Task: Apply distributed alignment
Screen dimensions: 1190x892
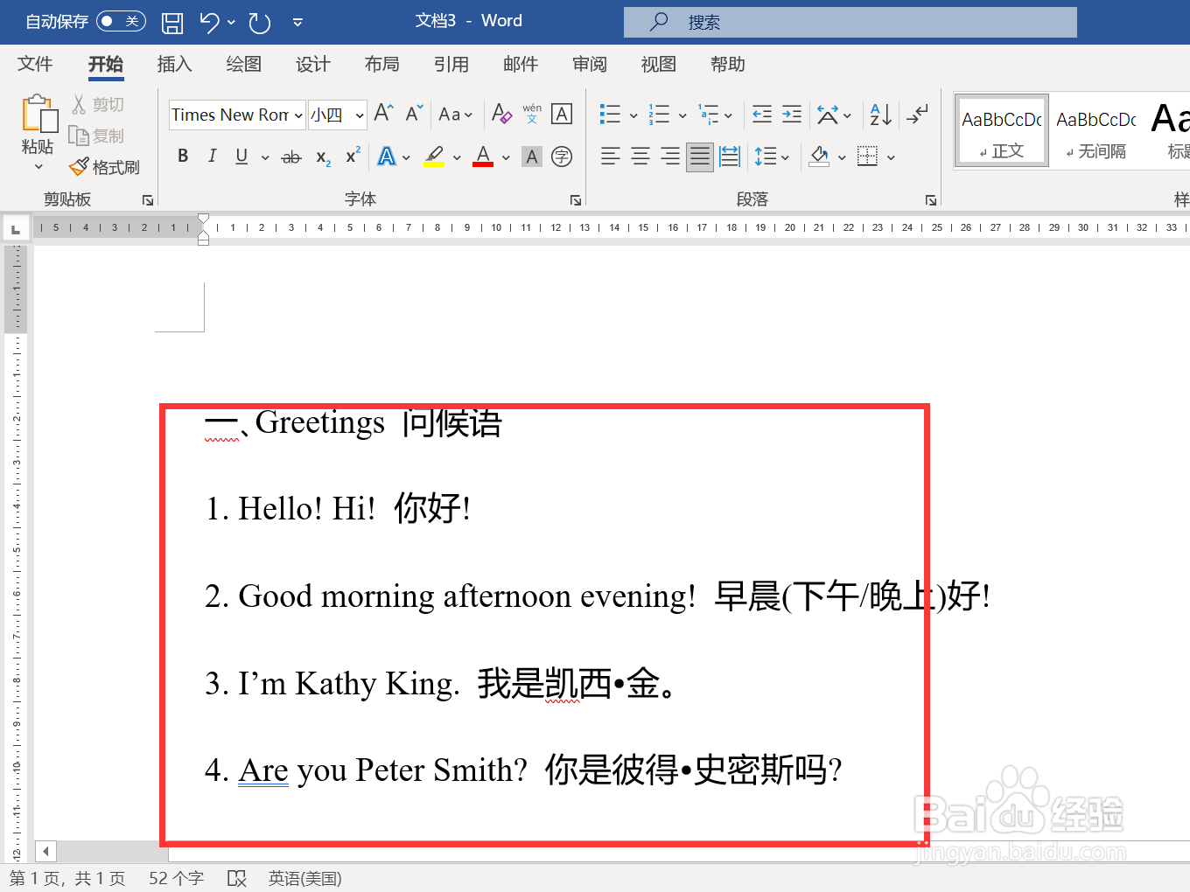Action: pyautogui.click(x=730, y=157)
